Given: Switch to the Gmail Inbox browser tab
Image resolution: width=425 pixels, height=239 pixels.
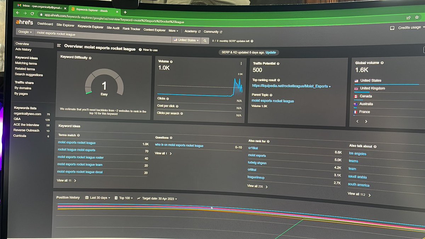Looking at the screenshot, I should (x=40, y=7).
